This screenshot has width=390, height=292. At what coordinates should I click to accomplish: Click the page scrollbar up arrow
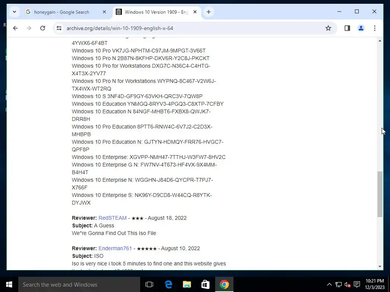[x=380, y=41]
